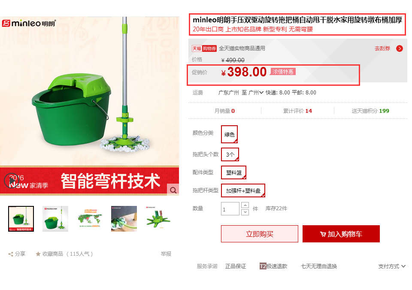Select 3个 mop head quantity option
This screenshot has height=290, width=412.
230,154
